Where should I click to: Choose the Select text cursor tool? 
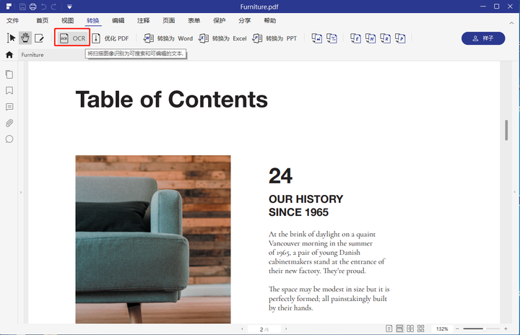[x=11, y=38]
